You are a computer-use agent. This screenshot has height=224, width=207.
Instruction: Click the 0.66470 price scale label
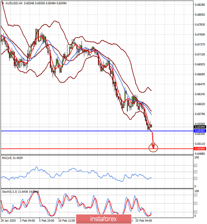pos(200,84)
